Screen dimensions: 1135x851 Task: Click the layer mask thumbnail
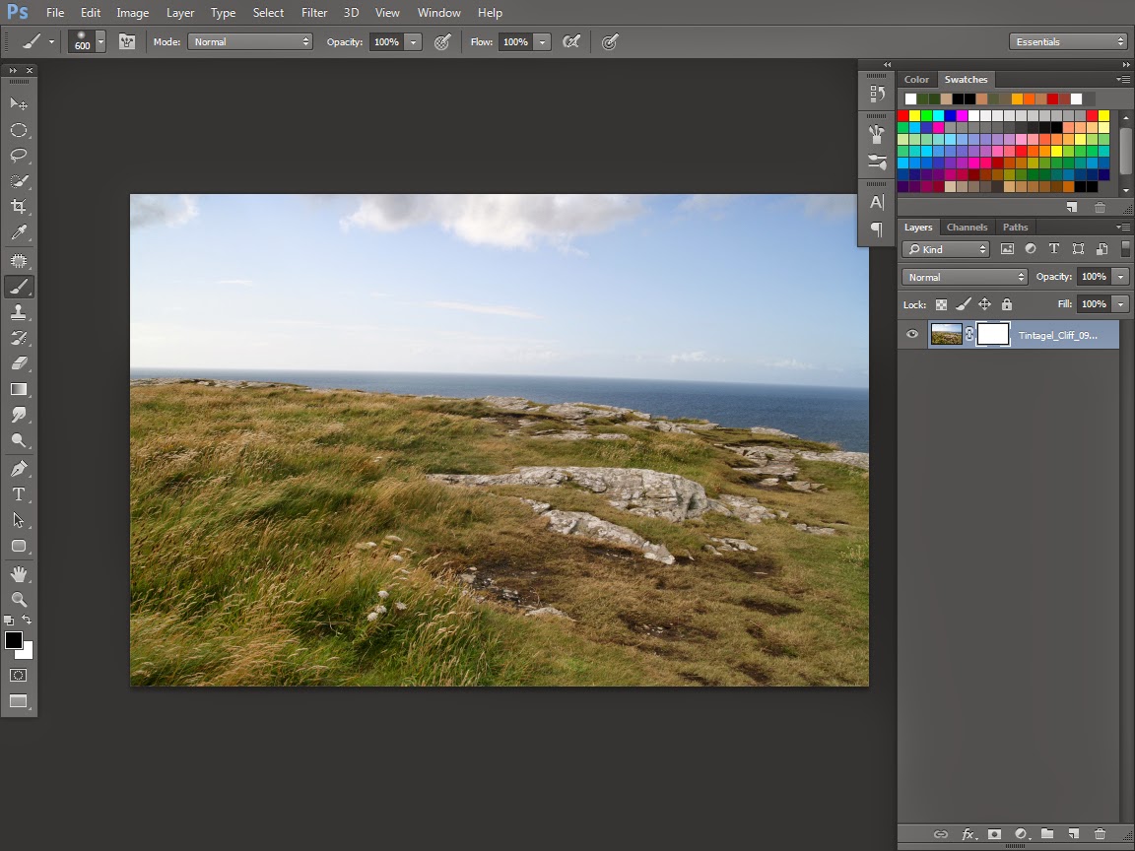coord(993,335)
